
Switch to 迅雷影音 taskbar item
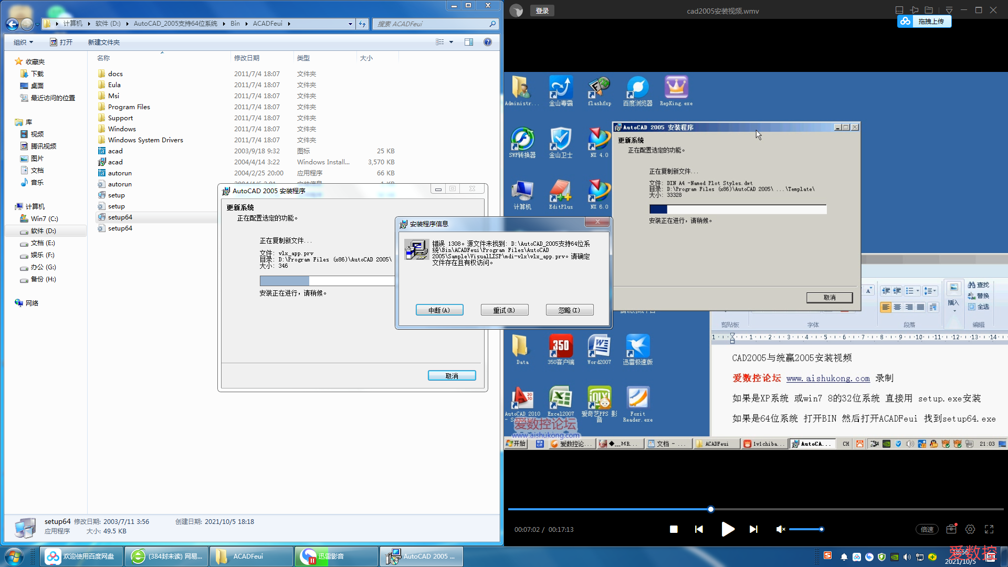(x=337, y=556)
